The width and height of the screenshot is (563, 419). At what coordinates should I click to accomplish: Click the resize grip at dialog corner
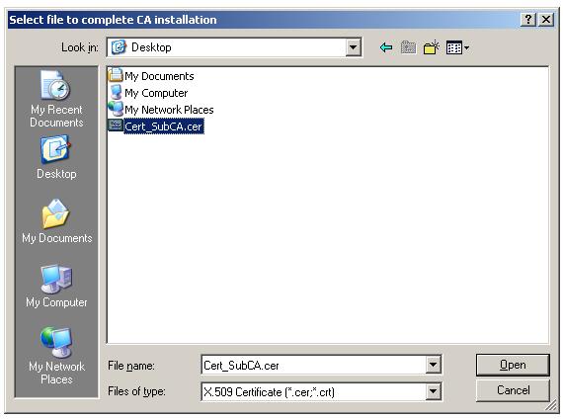pyautogui.click(x=551, y=406)
